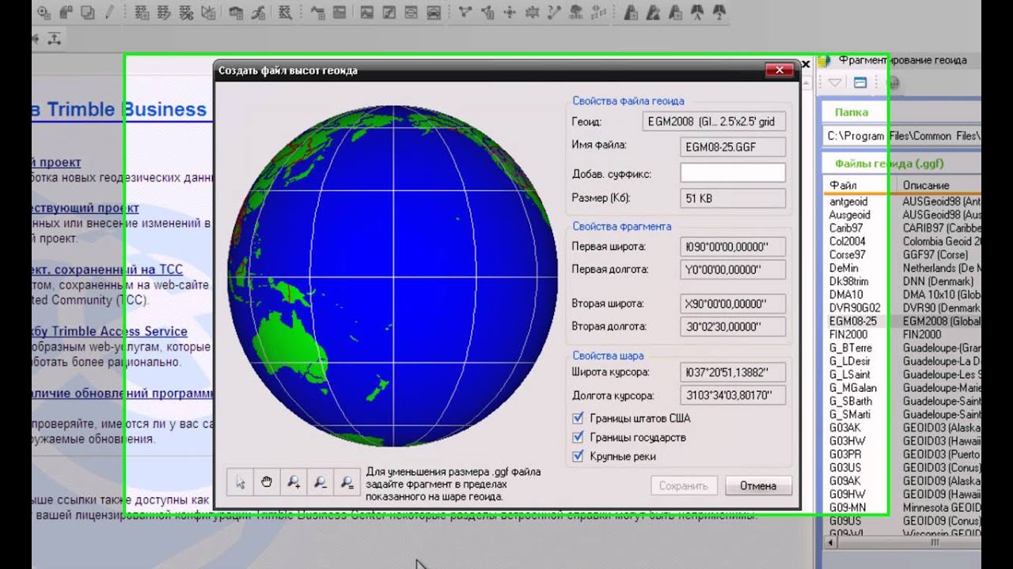Click the Отмена button

click(758, 485)
